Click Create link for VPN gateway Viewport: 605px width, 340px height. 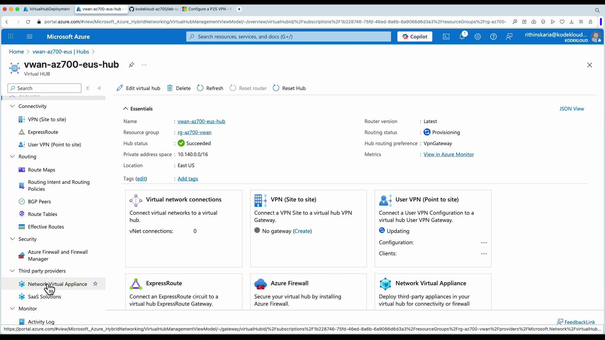click(302, 231)
